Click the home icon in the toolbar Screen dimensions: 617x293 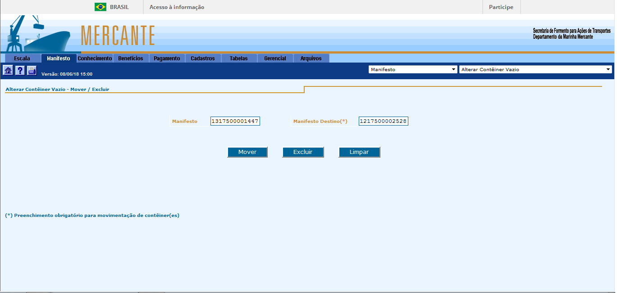tap(8, 70)
